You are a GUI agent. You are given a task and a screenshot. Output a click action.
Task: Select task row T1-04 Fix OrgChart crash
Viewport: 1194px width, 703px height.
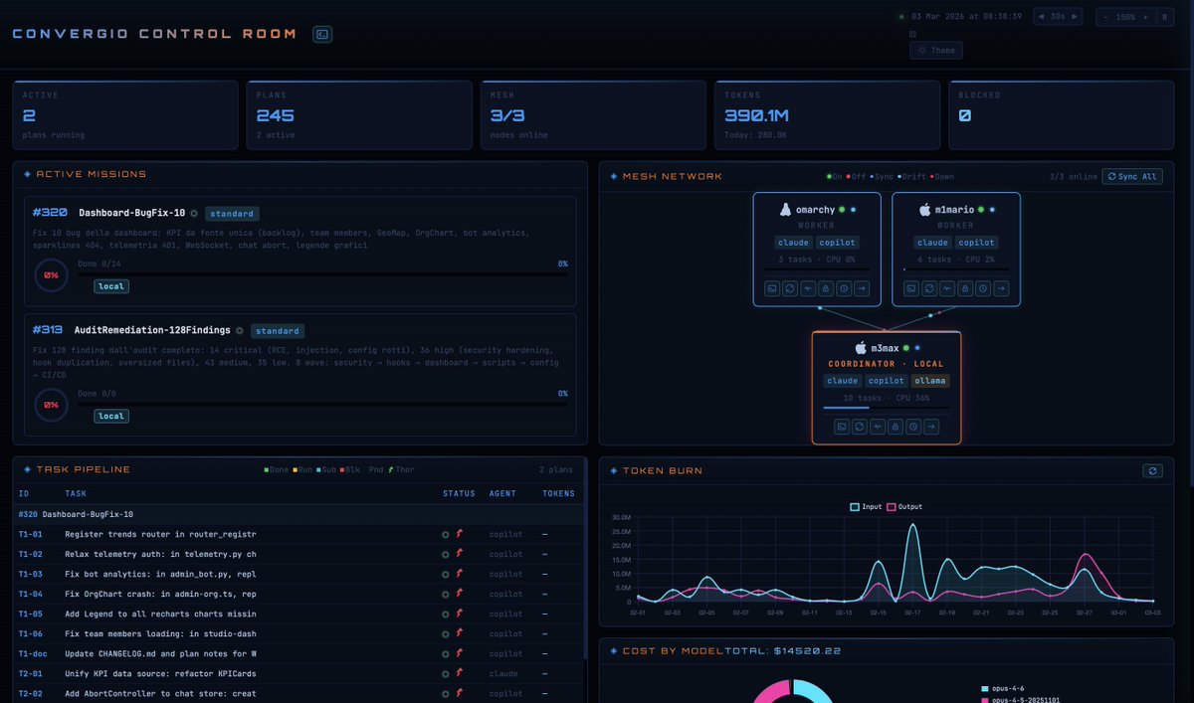click(298, 594)
